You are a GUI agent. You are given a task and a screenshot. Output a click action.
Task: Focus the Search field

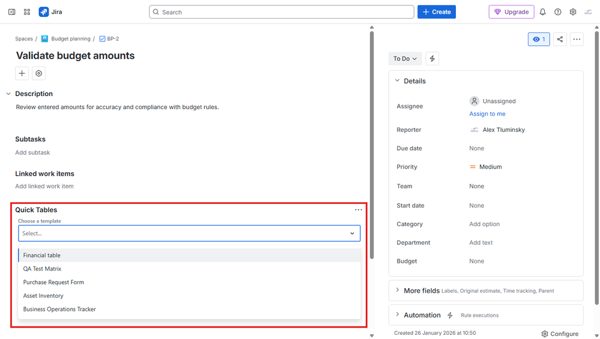[281, 12]
